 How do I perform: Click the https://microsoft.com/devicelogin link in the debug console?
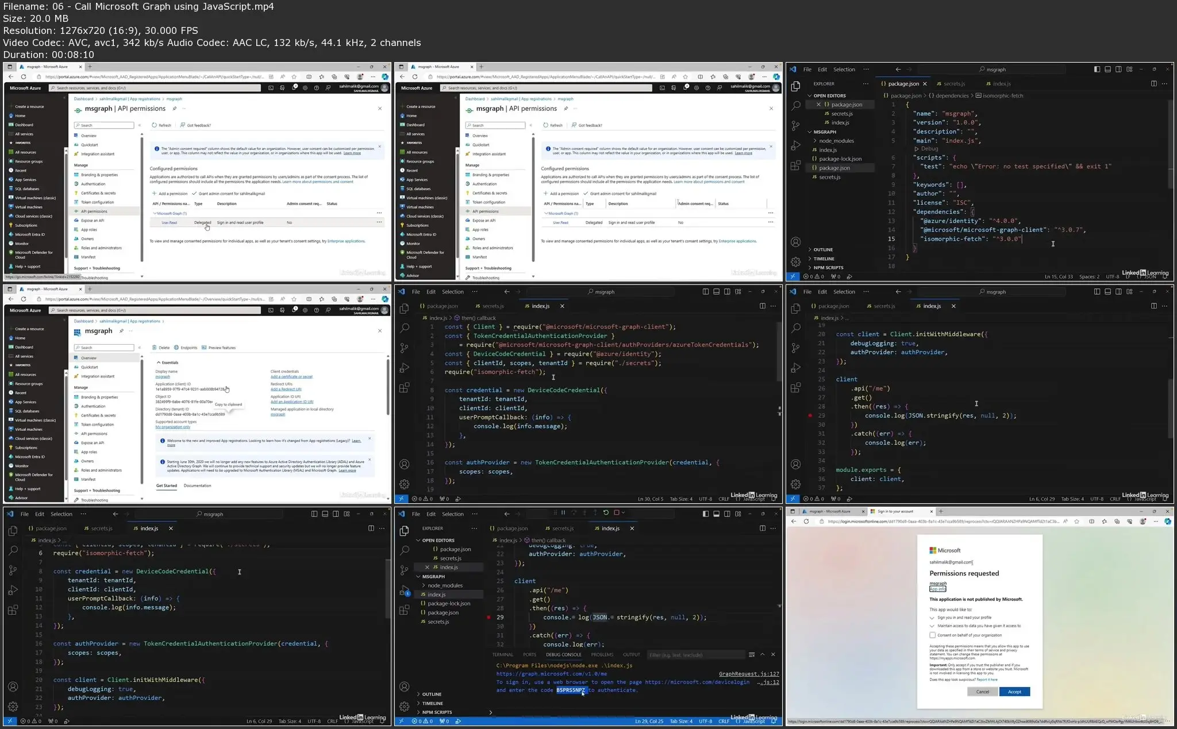[x=697, y=682]
